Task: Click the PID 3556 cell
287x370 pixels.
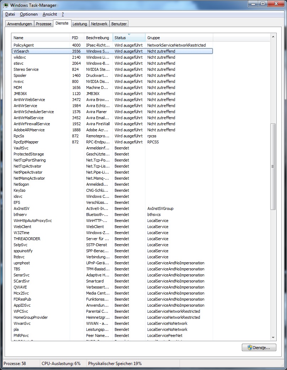Action: [76, 51]
